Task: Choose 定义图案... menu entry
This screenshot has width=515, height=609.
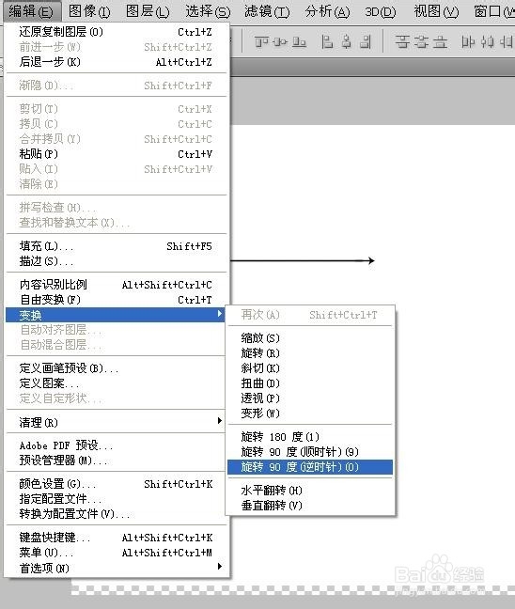Action: (116, 383)
